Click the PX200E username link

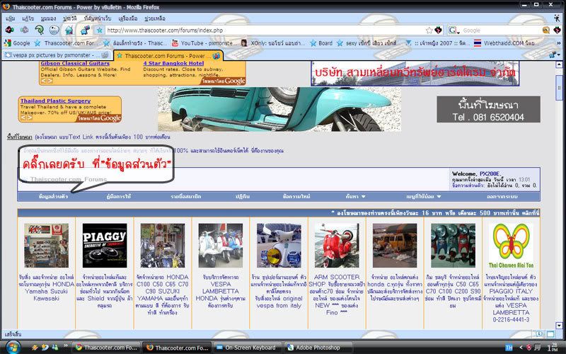point(490,173)
